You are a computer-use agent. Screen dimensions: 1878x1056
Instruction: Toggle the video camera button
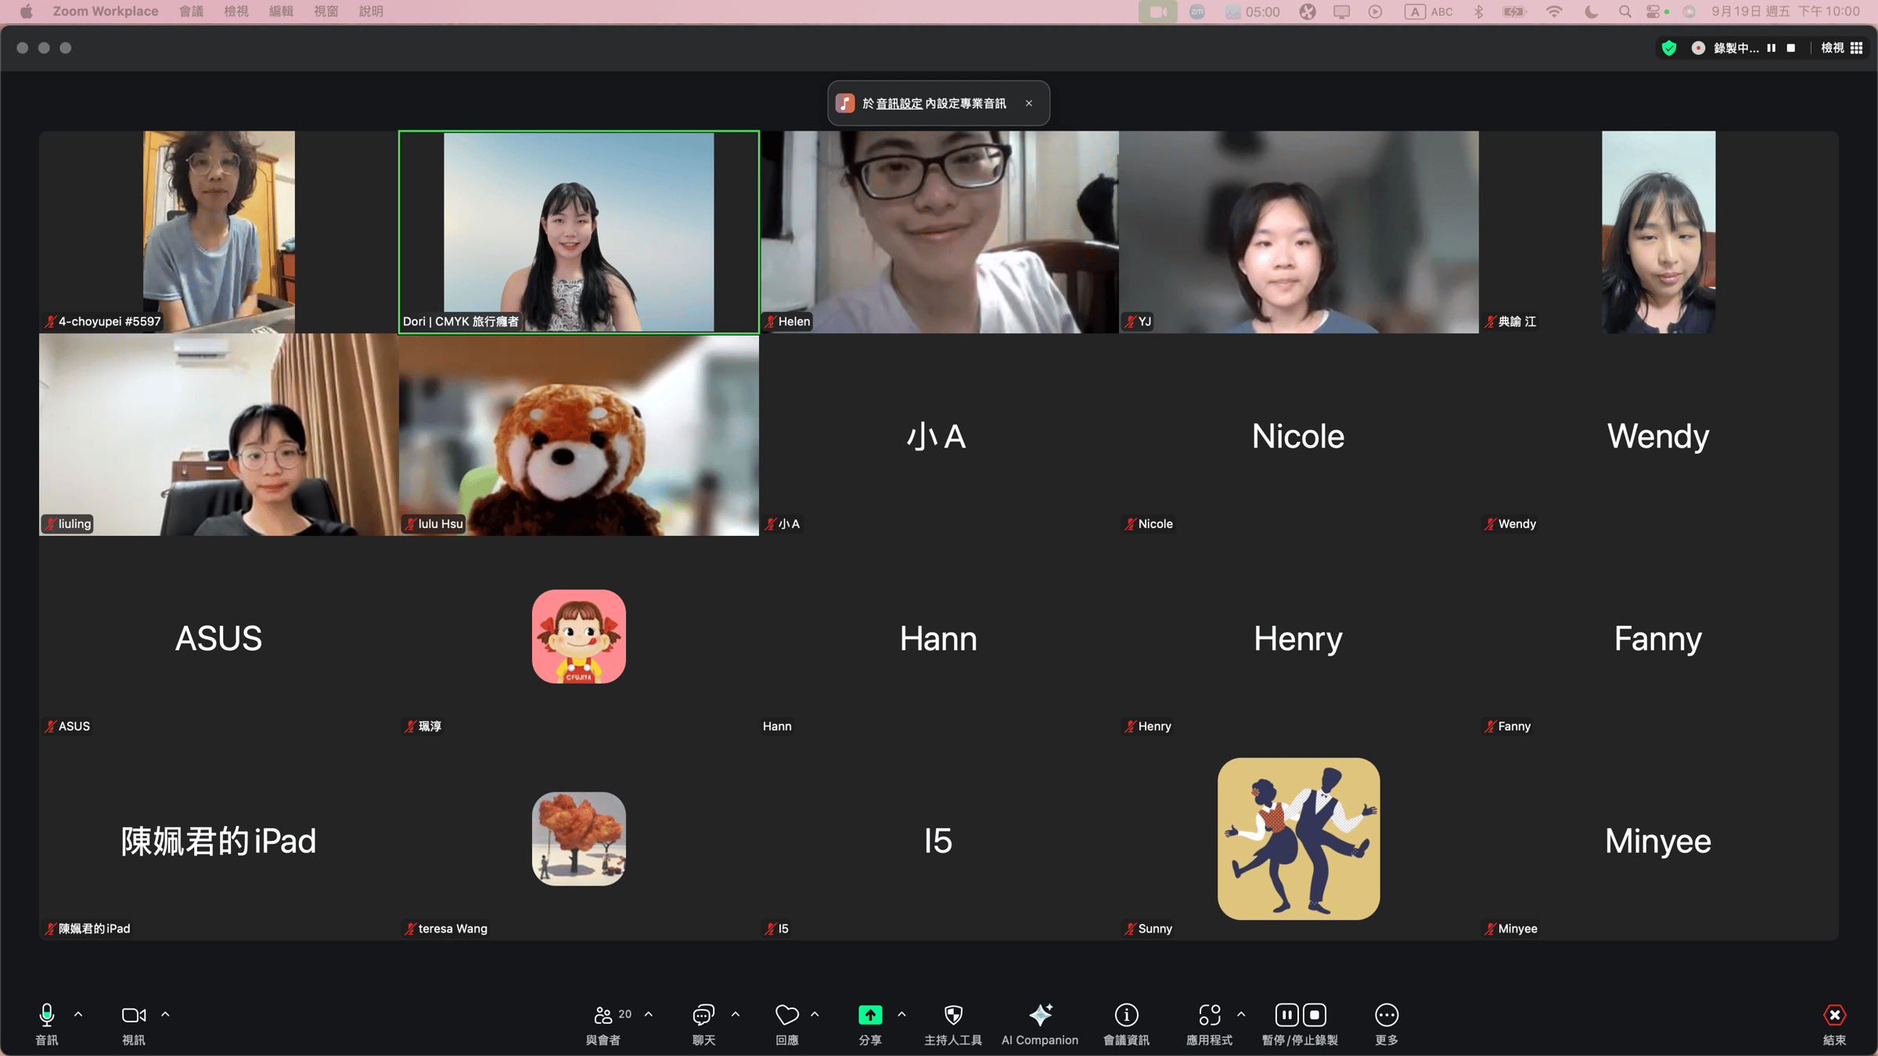pyautogui.click(x=133, y=1015)
